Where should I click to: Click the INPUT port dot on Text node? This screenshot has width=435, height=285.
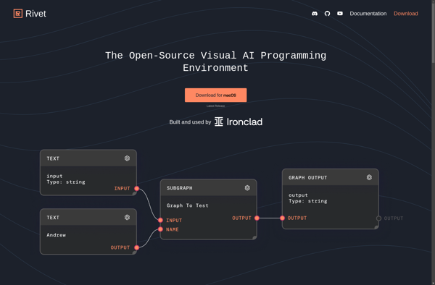click(x=137, y=188)
